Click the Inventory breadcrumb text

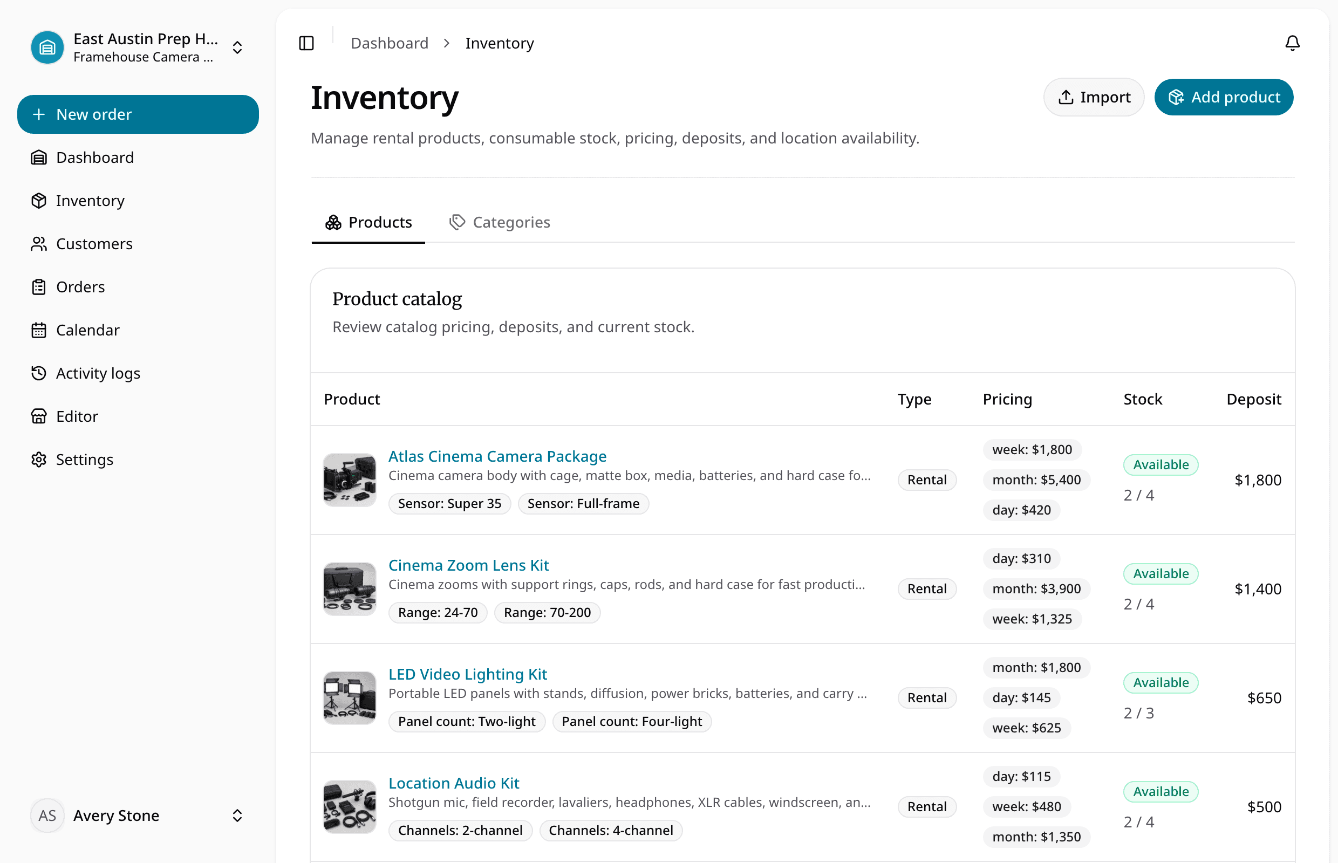(500, 43)
